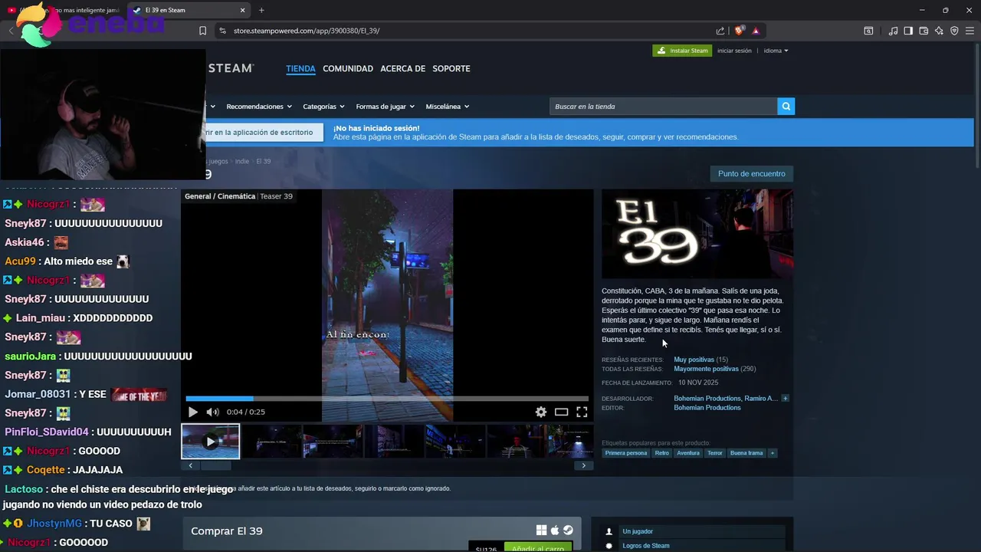Viewport: 981px width, 552px height.
Task: Switch to the first YouTube browser tab
Action: coord(64,10)
